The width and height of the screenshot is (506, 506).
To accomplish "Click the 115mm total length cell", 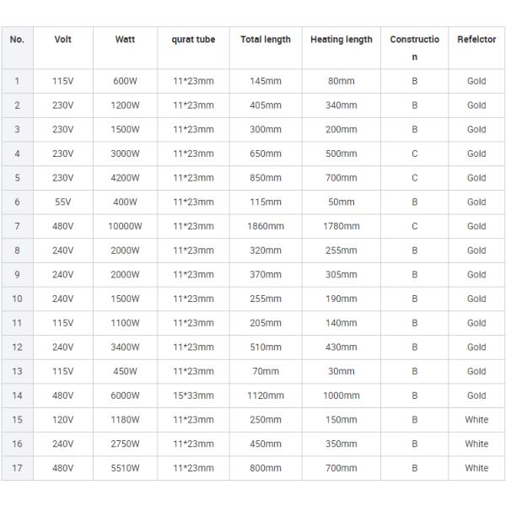I will point(266,202).
